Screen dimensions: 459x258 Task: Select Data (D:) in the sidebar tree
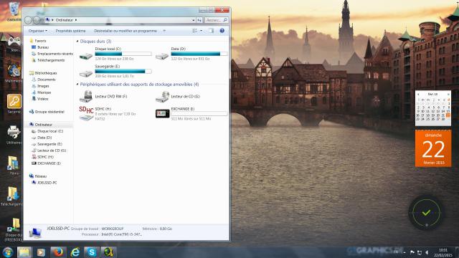[44, 138]
